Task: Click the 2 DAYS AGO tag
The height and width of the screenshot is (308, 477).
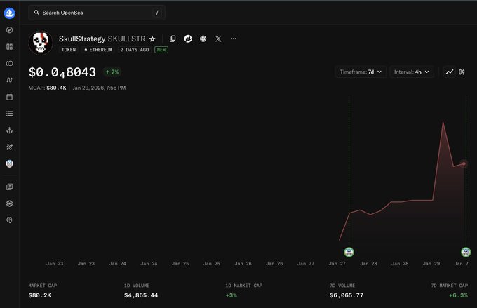Action: point(135,50)
